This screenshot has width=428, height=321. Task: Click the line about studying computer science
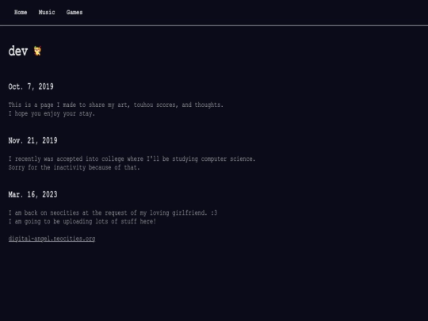coord(132,159)
